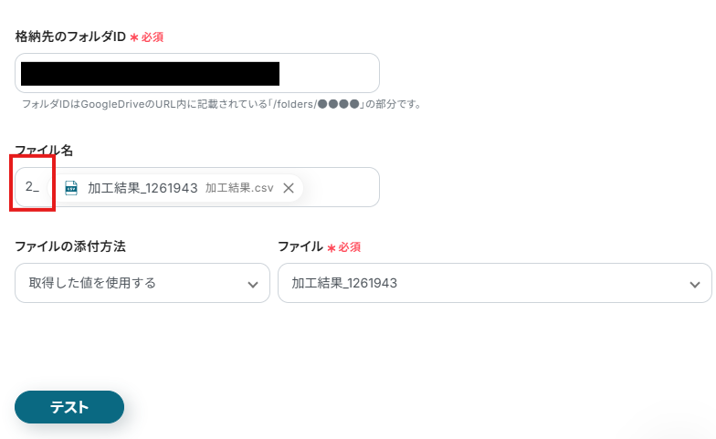Click the ファイル名 label
716x439 pixels.
pyautogui.click(x=44, y=150)
